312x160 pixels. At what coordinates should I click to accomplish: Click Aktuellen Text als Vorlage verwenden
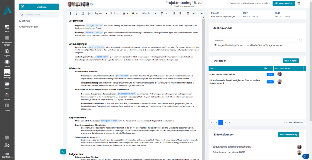coord(264,45)
